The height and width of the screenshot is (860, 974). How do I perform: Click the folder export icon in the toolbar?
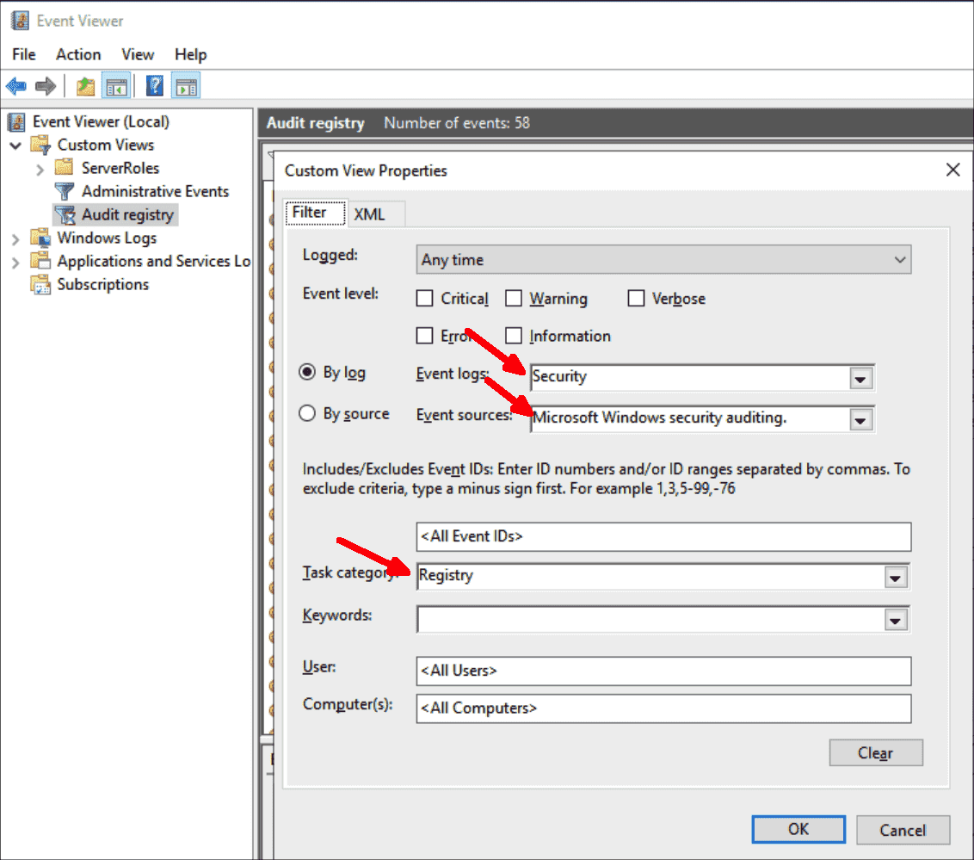tap(85, 84)
